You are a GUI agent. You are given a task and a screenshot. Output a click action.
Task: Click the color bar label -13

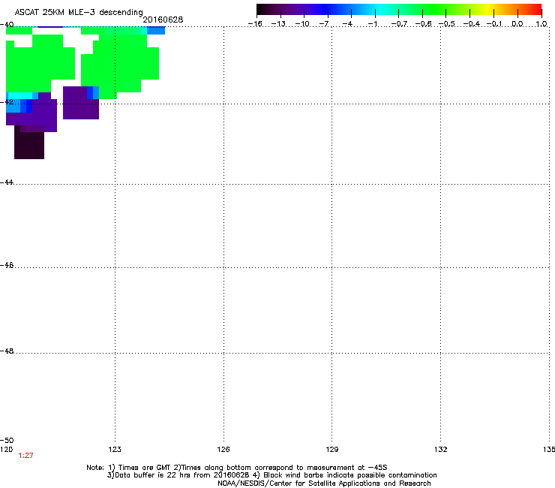pos(278,24)
